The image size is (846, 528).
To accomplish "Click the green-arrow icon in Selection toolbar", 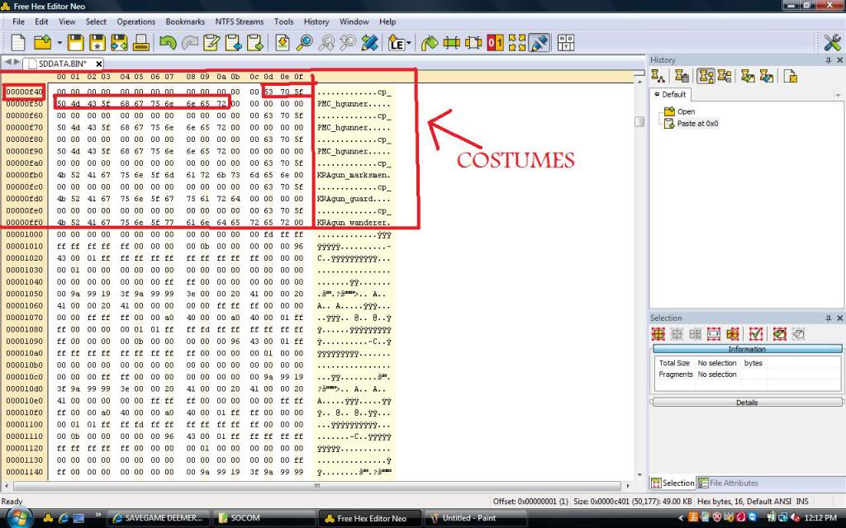I will tap(780, 334).
